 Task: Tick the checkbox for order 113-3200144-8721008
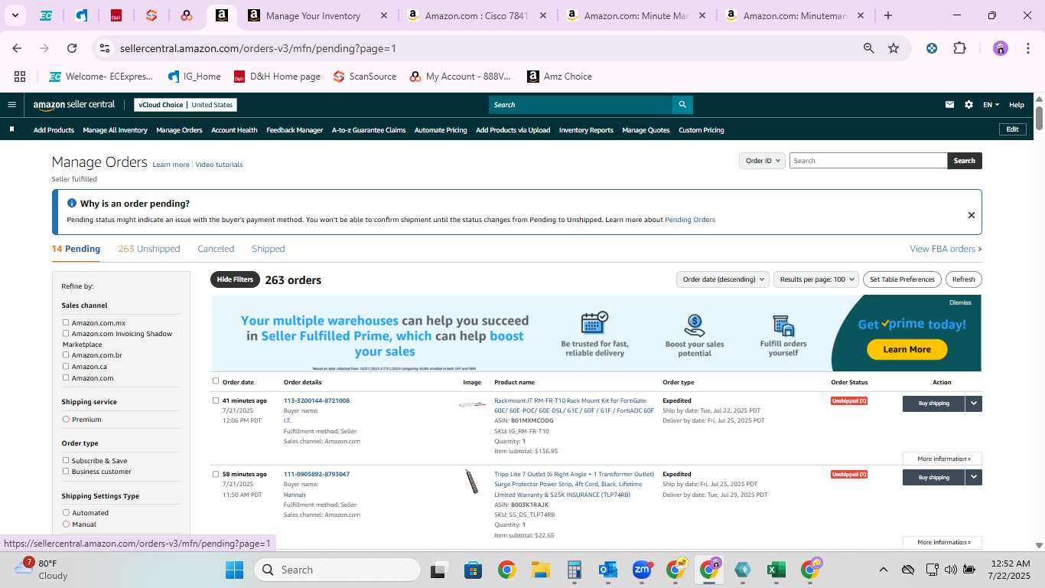(215, 400)
